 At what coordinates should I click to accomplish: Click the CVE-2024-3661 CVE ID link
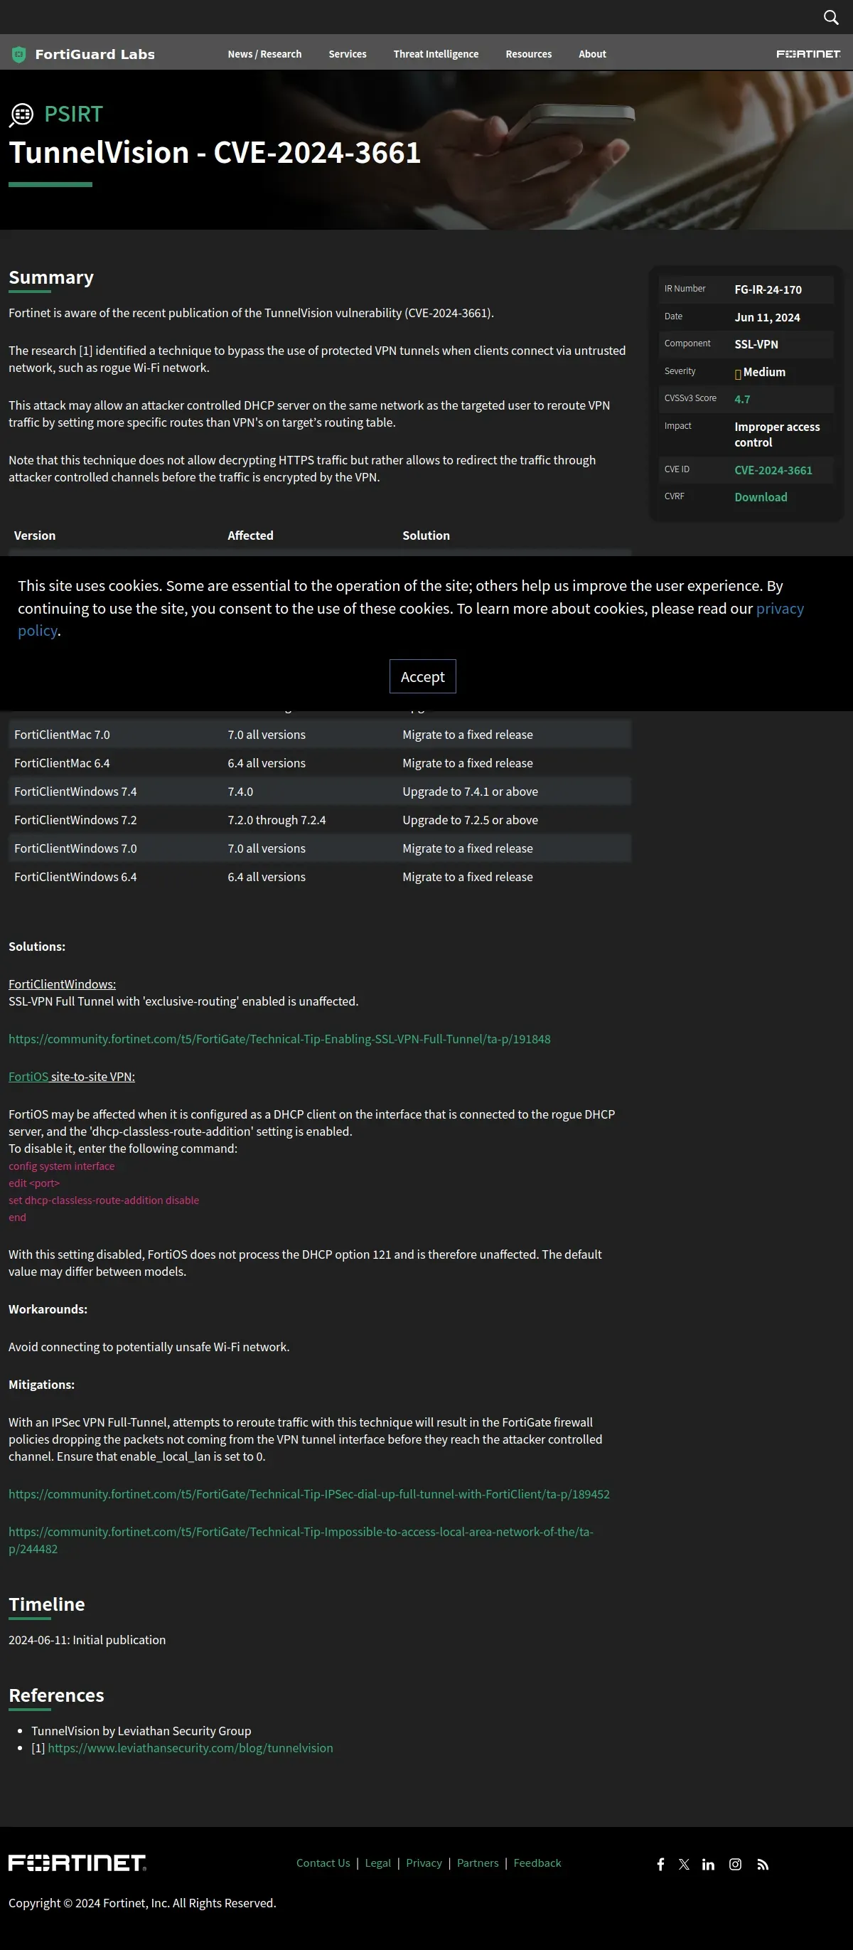pos(773,470)
